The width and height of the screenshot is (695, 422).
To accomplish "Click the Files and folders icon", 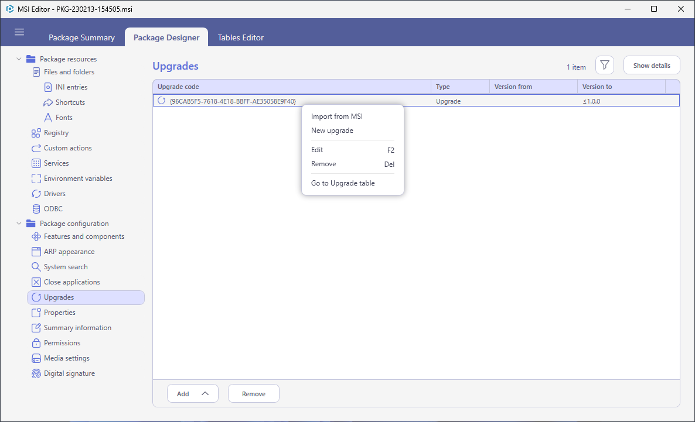I will coord(36,72).
